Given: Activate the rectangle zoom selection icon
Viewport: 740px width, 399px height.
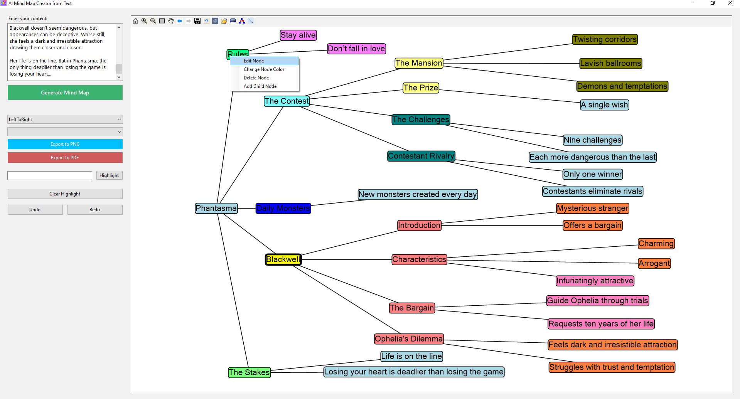Looking at the screenshot, I should (162, 21).
